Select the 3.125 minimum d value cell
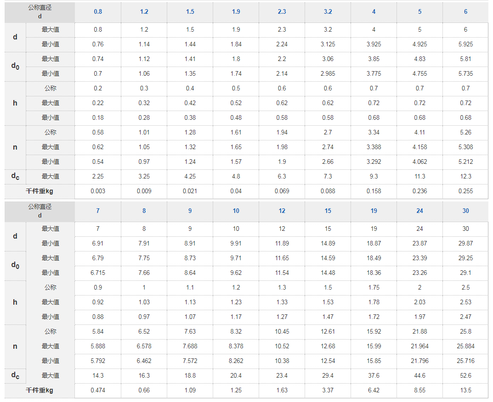The image size is (493, 402). [x=328, y=45]
